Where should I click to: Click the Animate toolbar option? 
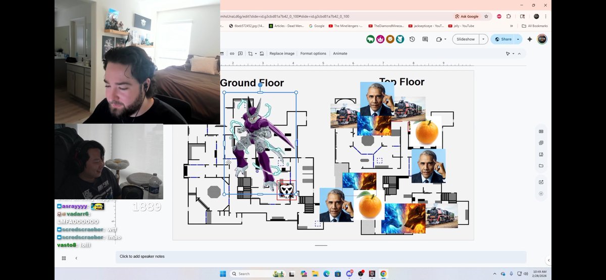[x=340, y=54]
